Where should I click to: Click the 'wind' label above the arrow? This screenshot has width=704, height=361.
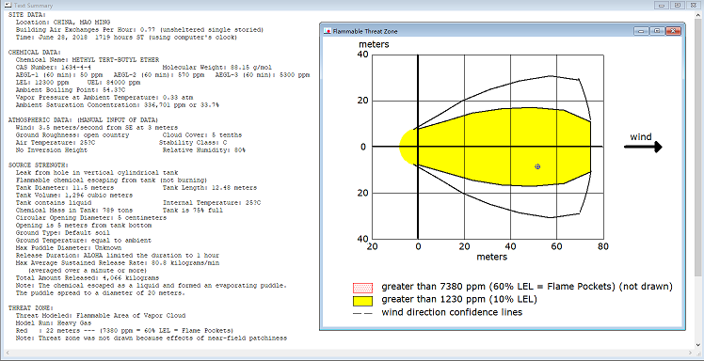tap(641, 136)
